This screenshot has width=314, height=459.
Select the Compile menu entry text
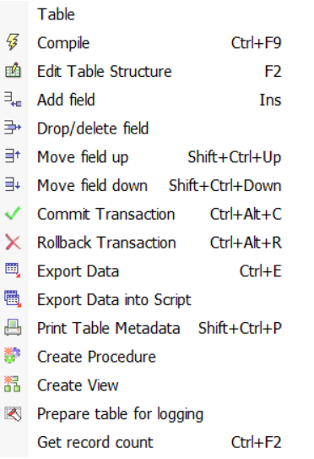(x=63, y=43)
